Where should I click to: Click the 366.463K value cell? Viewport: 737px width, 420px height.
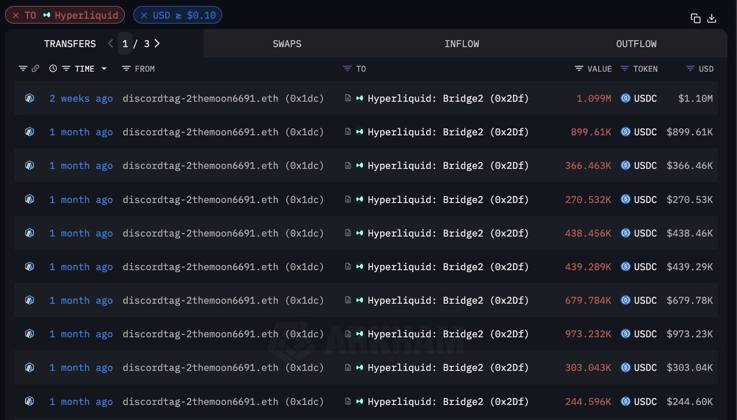(588, 165)
